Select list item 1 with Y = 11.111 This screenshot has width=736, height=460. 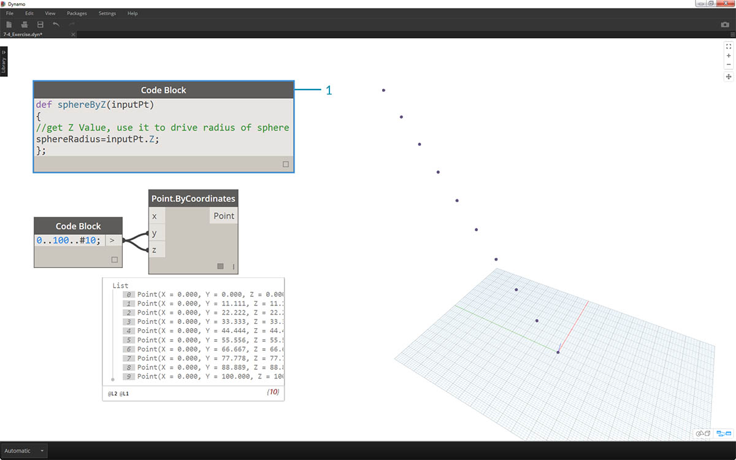click(x=203, y=304)
